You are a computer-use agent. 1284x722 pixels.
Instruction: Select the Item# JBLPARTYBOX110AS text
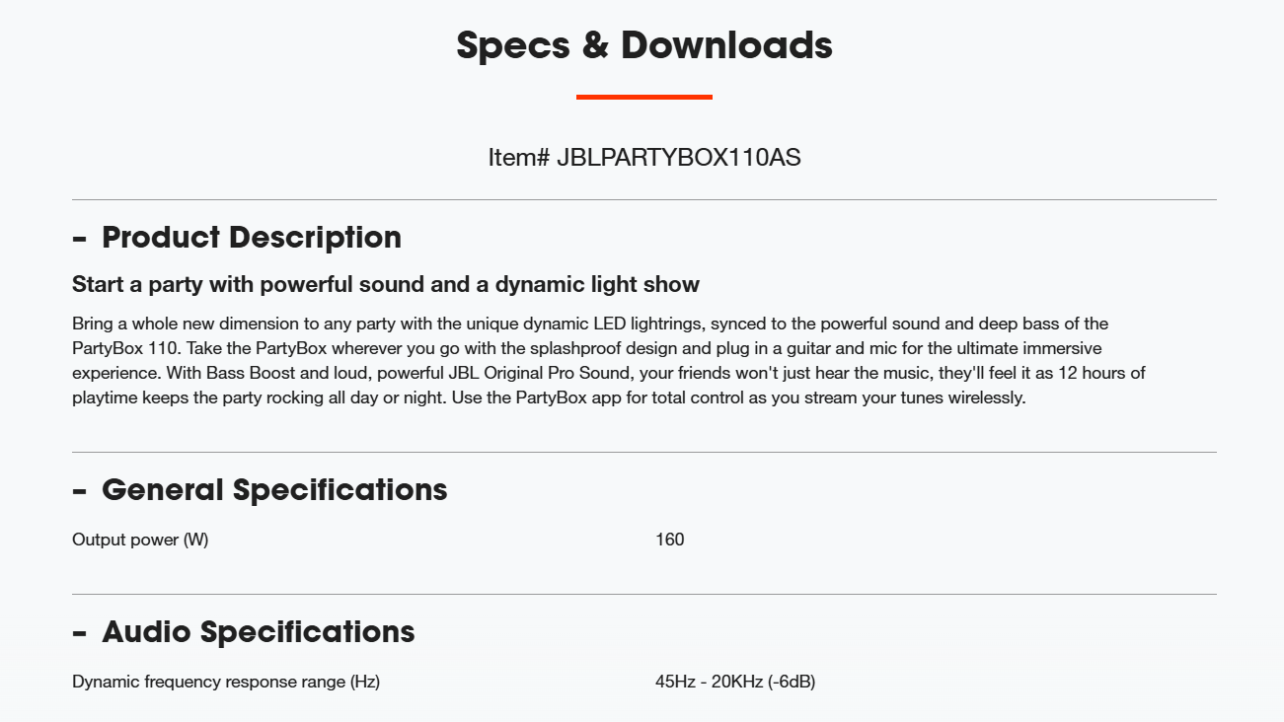coord(644,157)
